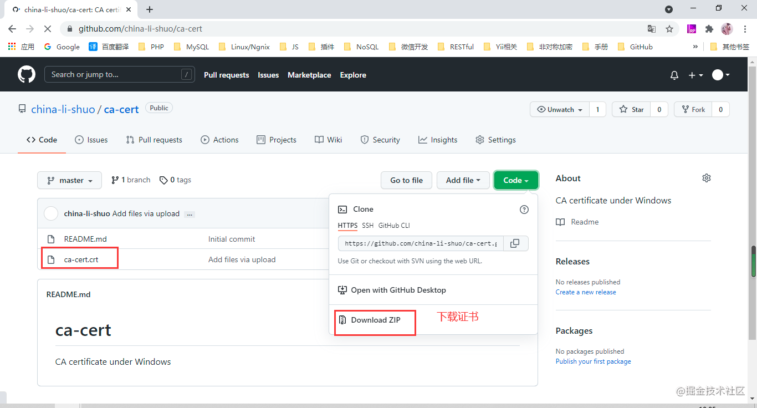This screenshot has width=757, height=408.
Task: Click Unwatch to change watch status
Action: tap(559, 109)
